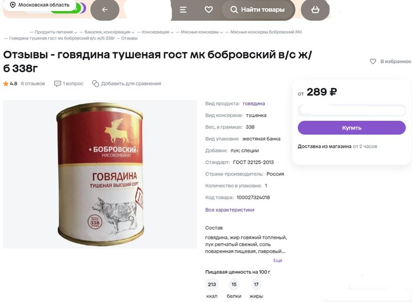Open Консервация breadcrumb item
This screenshot has height=302, width=412.
coord(155,32)
